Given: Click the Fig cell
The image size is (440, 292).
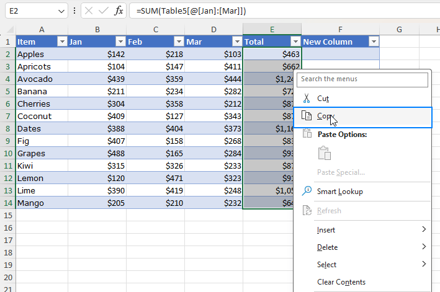Looking at the screenshot, I should tap(42, 141).
